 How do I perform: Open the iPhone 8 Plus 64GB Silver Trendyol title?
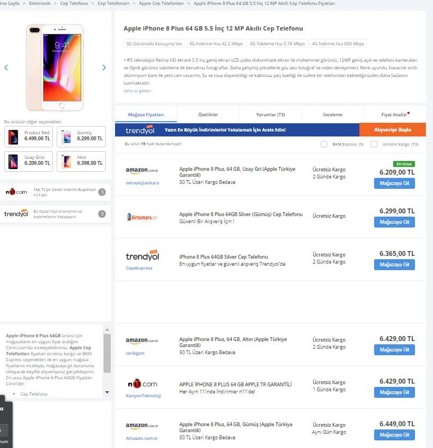(224, 257)
